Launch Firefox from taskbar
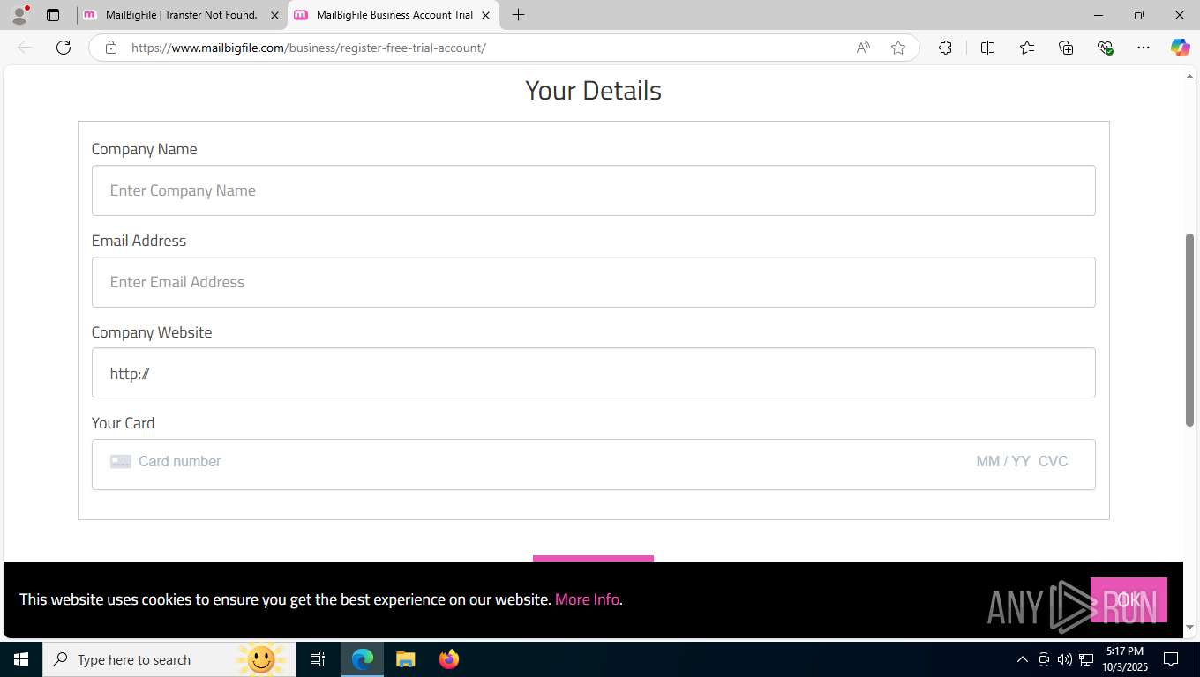This screenshot has width=1200, height=677. click(x=449, y=659)
